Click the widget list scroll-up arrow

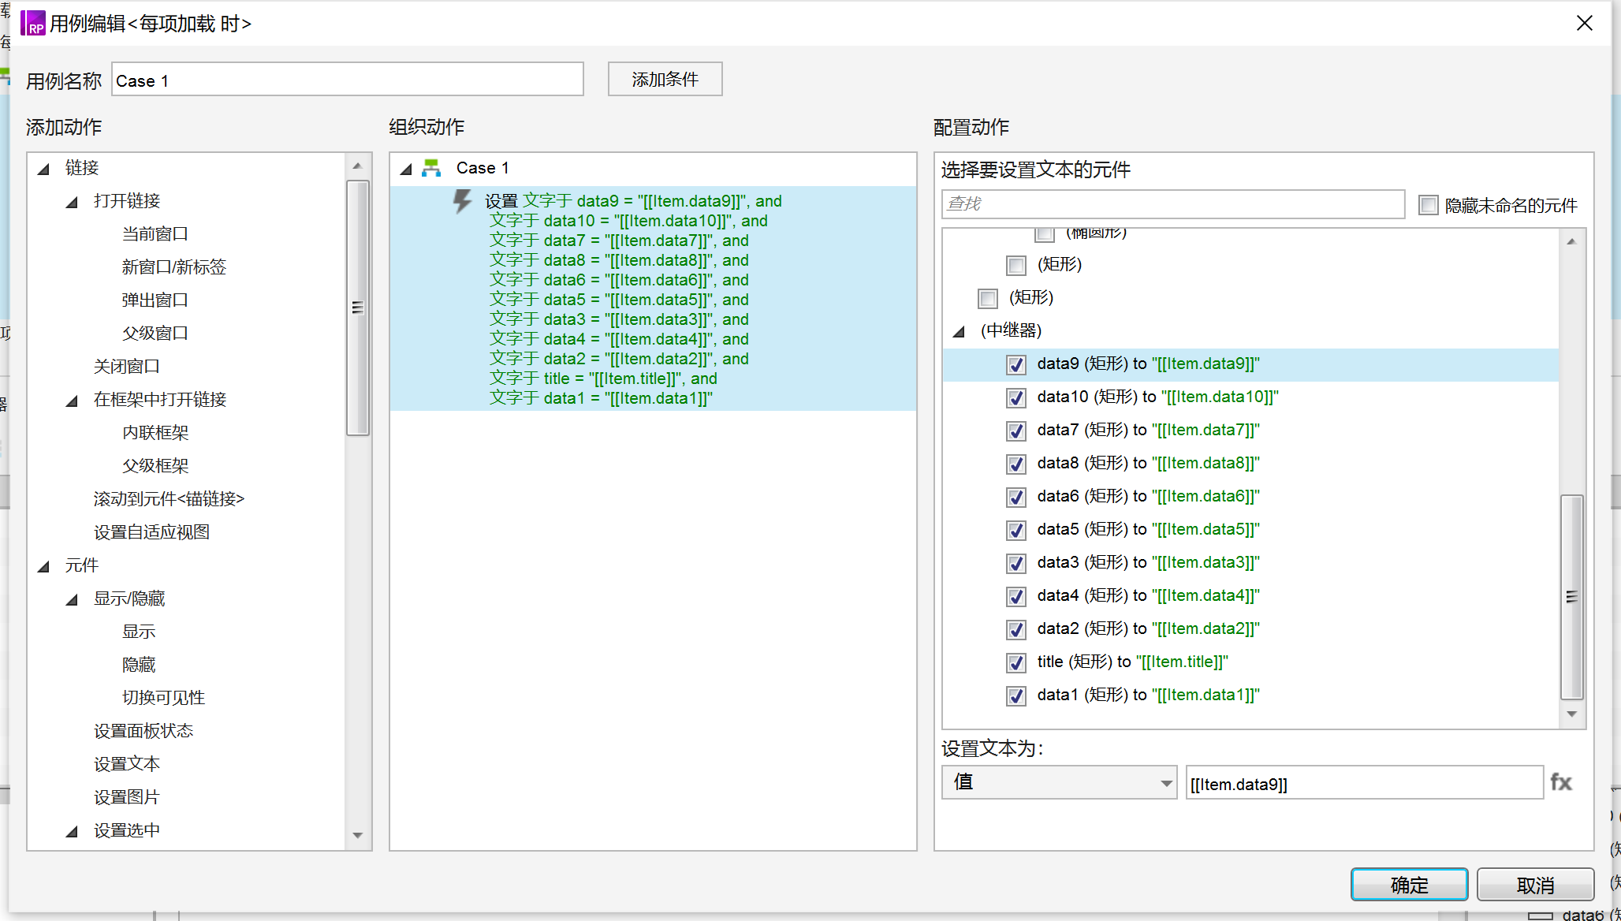(1571, 241)
